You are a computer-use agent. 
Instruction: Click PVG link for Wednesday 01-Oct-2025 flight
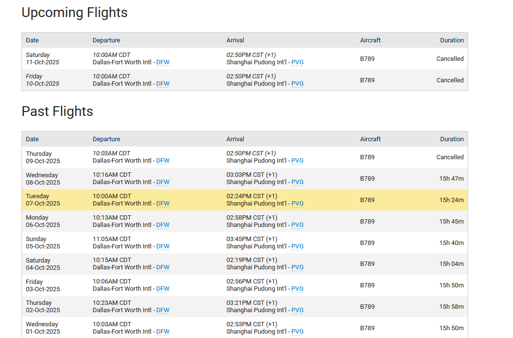coord(297,332)
